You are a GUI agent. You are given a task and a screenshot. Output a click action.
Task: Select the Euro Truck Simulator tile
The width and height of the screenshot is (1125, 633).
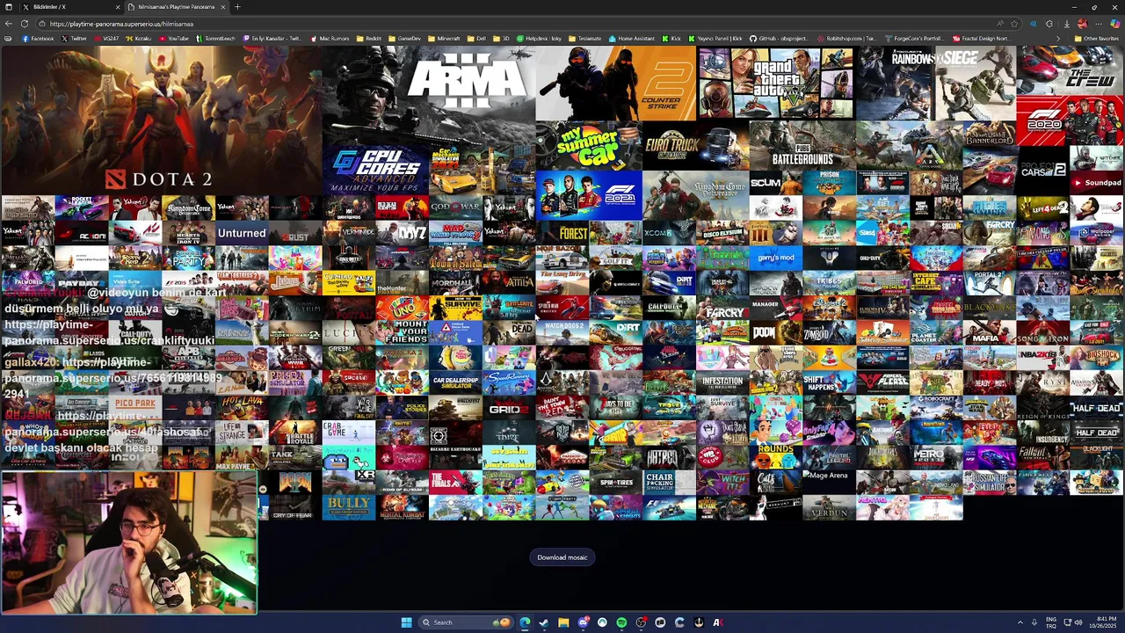696,146
